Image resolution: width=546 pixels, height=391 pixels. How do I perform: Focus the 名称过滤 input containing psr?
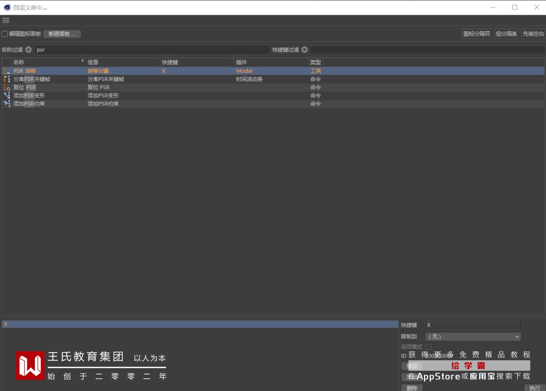click(152, 50)
